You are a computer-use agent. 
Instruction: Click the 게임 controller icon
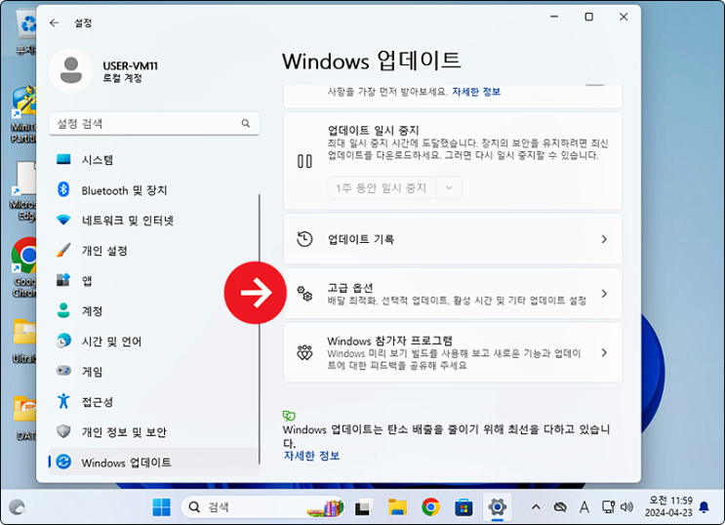click(x=63, y=371)
